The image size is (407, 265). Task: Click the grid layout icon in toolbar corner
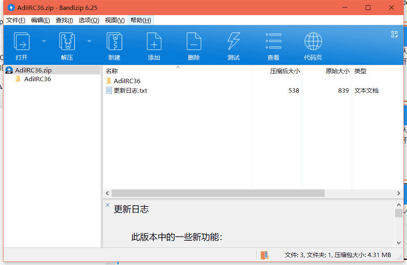[x=394, y=34]
